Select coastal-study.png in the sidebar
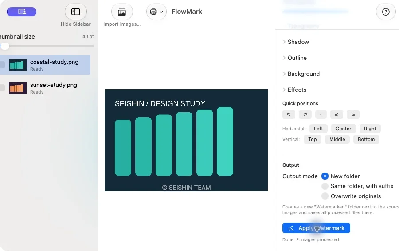This screenshot has width=399, height=251. [45, 65]
